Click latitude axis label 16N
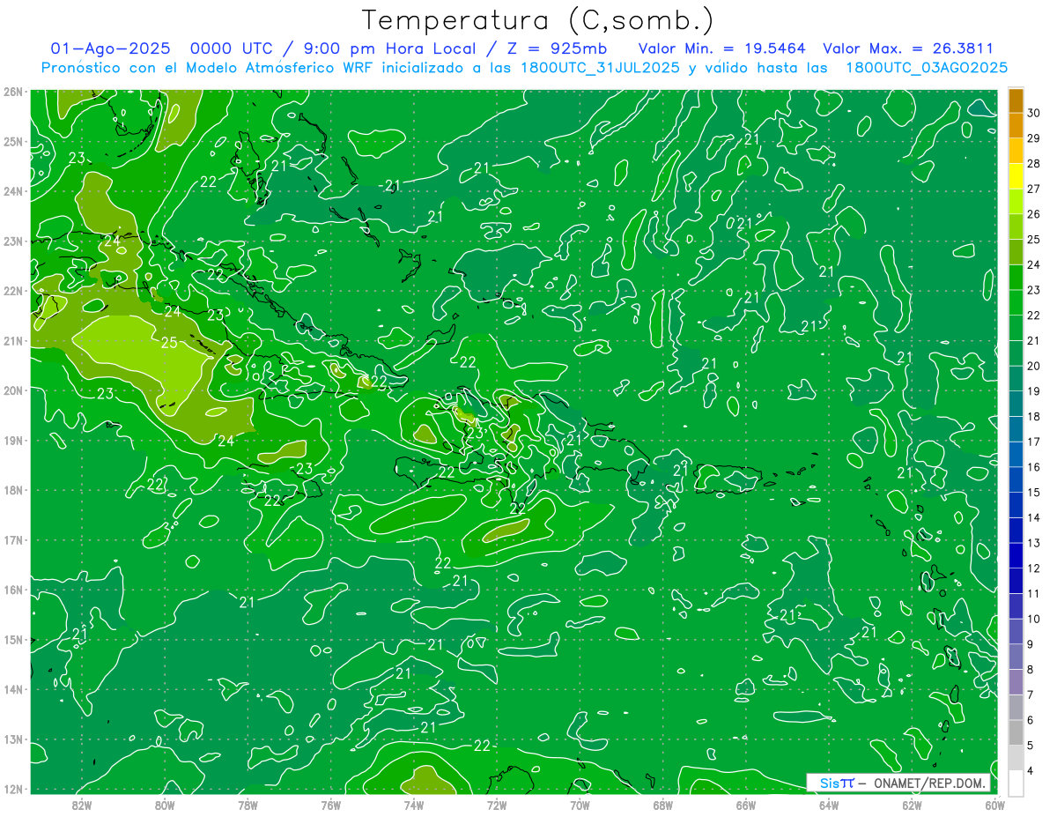Screen dimensions: 1057x817 [x=13, y=590]
